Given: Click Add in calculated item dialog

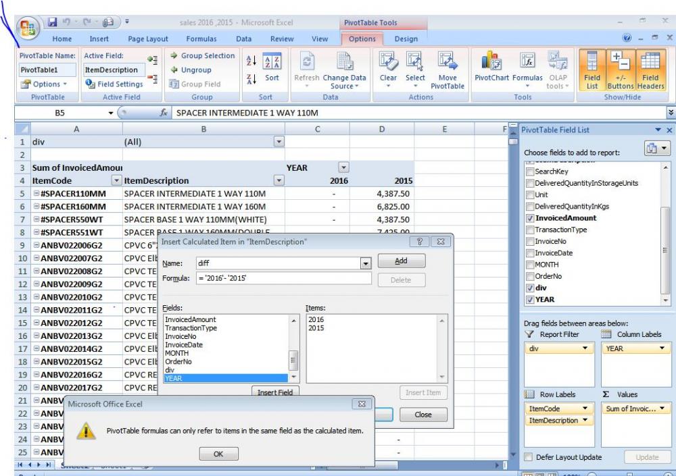Looking at the screenshot, I should point(402,261).
